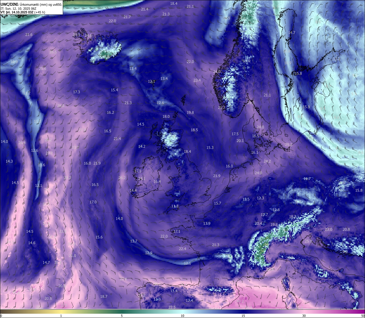
Task: Click the map value '14.4'
Action: 133,191
